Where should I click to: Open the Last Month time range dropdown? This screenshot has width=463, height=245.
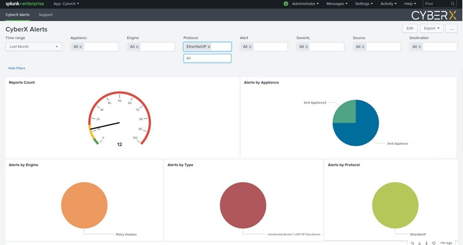pos(34,47)
